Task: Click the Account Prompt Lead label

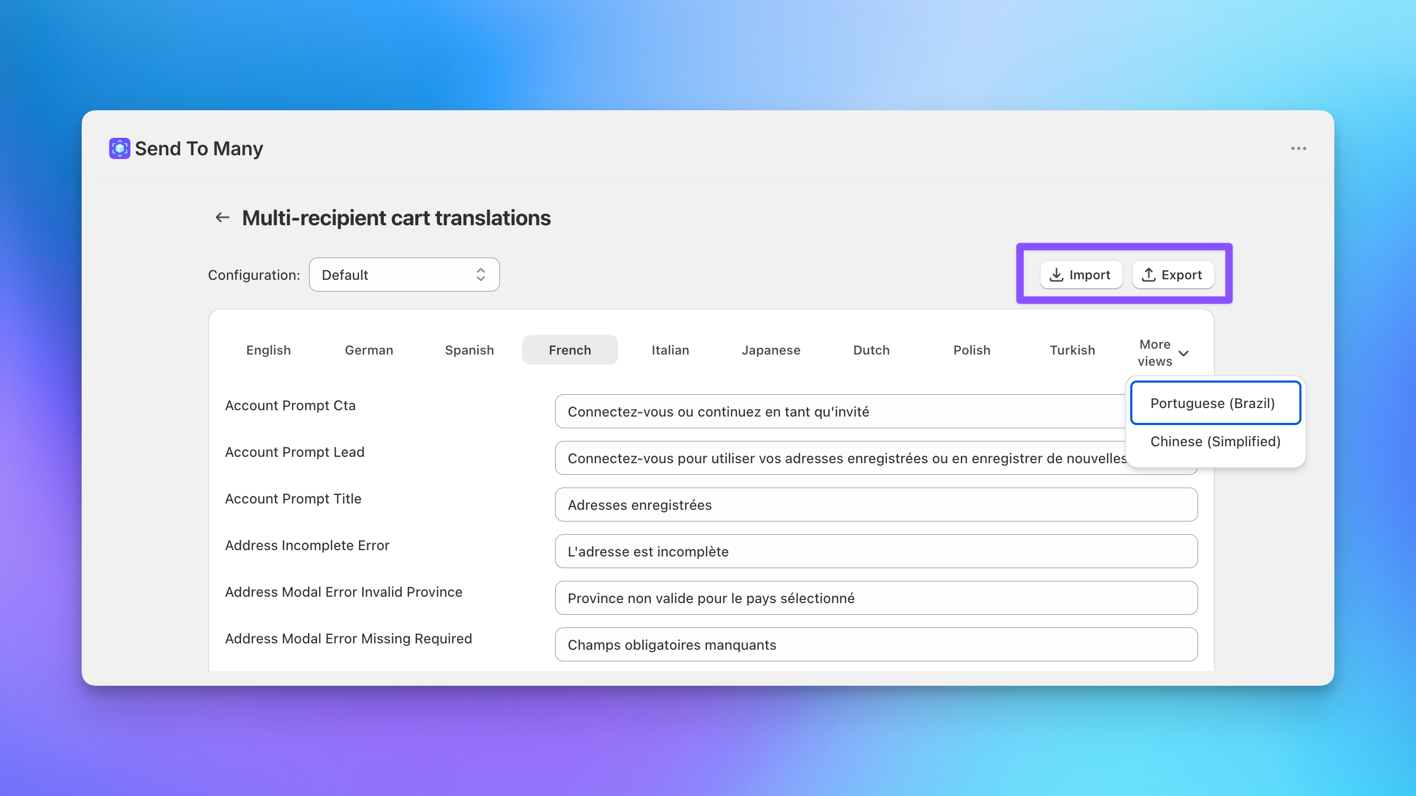Action: (295, 452)
